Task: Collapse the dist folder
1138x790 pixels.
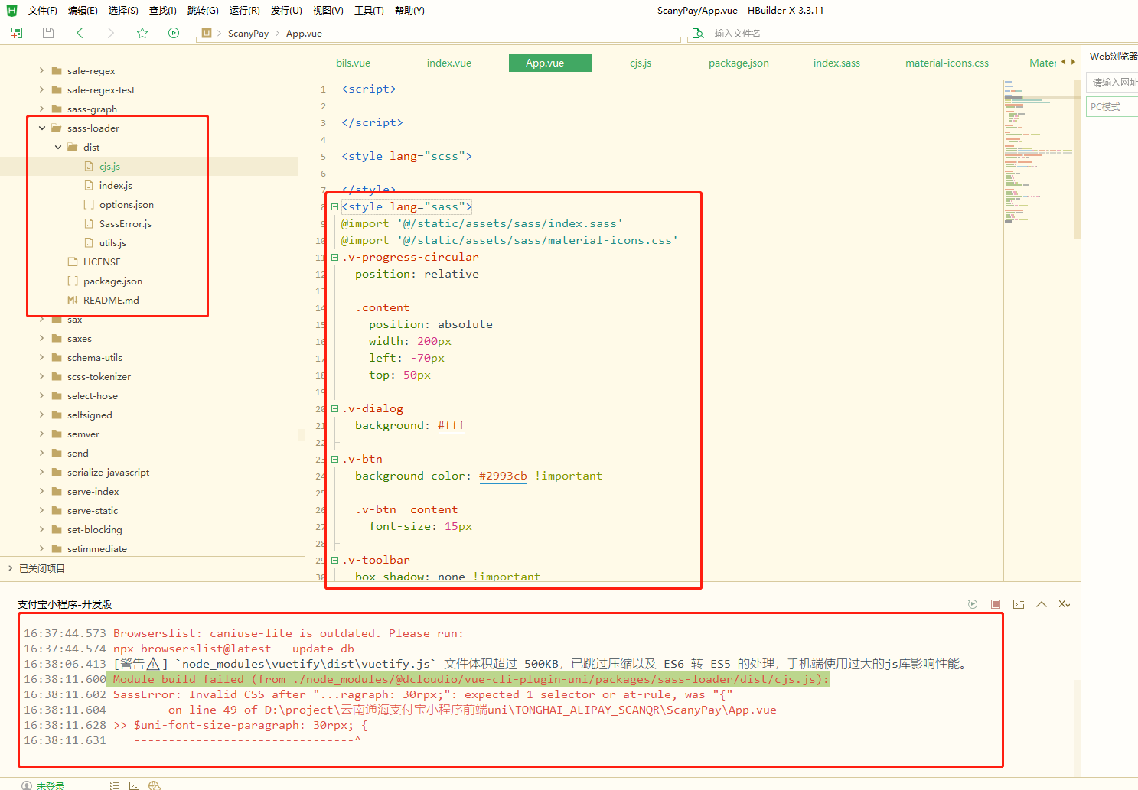Action: (x=58, y=147)
